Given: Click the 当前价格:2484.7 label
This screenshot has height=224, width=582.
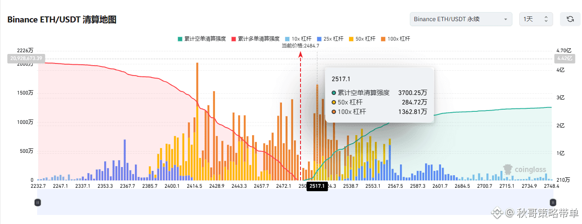Looking at the screenshot, I should point(301,46).
